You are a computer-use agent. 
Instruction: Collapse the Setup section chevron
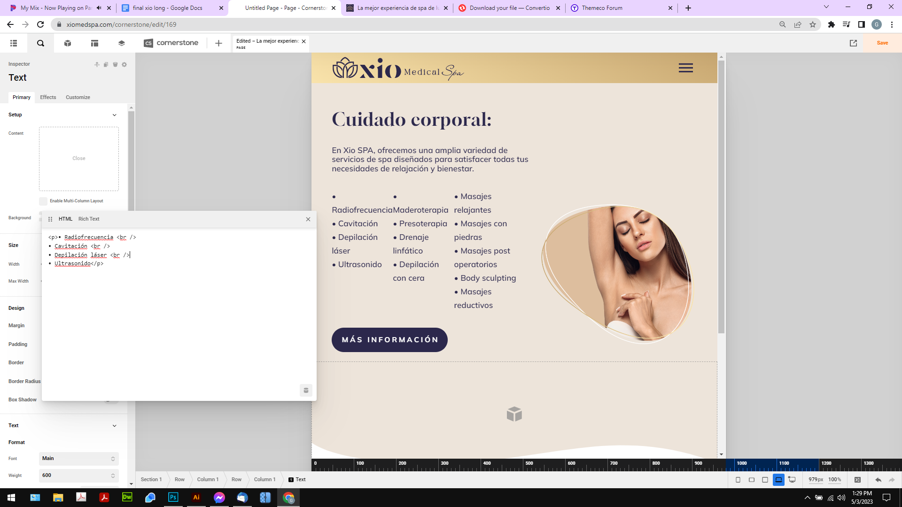[114, 115]
